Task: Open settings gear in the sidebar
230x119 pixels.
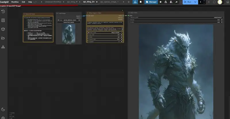Action: coord(3,118)
